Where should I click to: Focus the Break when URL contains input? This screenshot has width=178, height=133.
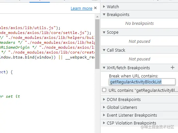click(142, 82)
